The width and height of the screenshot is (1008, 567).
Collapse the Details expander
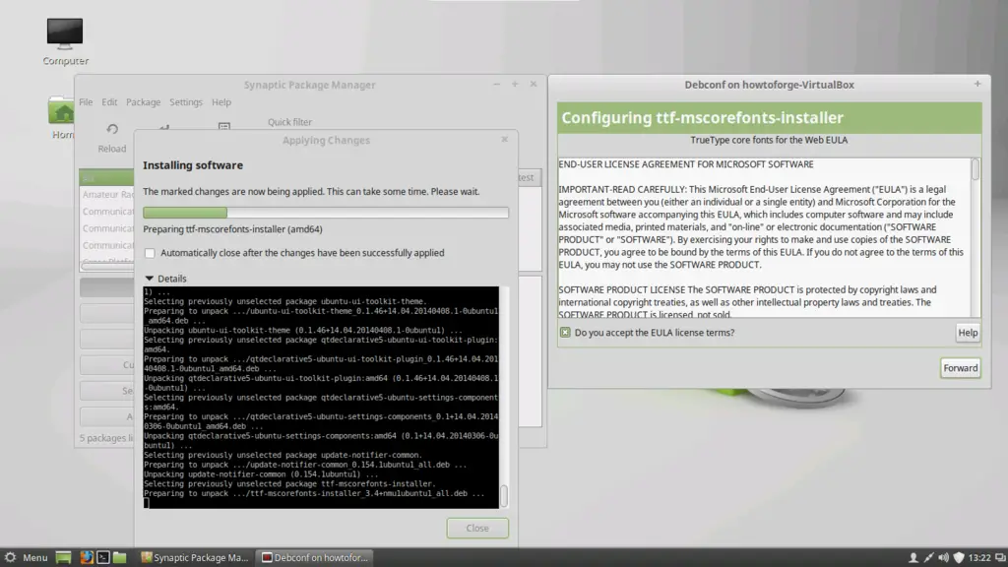(x=150, y=279)
